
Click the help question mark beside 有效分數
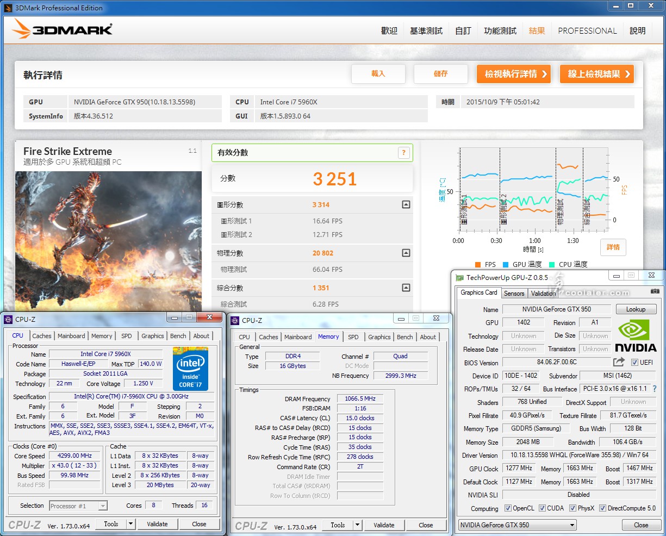click(403, 153)
